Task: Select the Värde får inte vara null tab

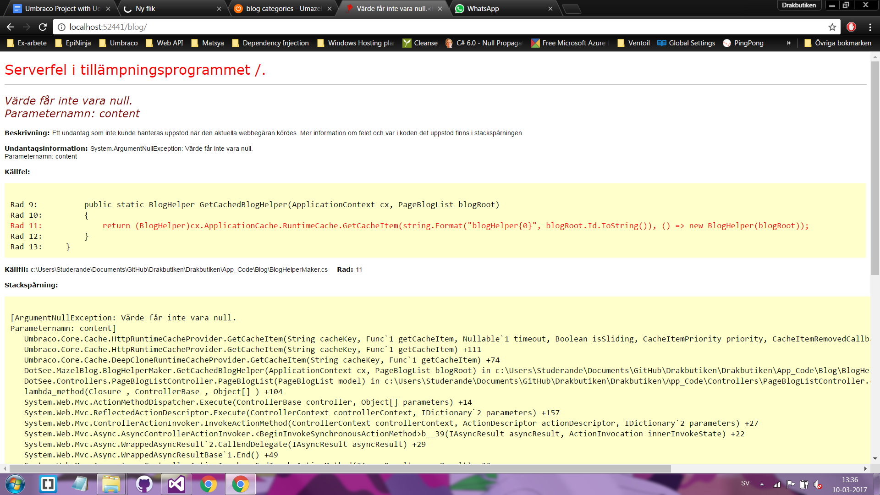Action: (394, 9)
